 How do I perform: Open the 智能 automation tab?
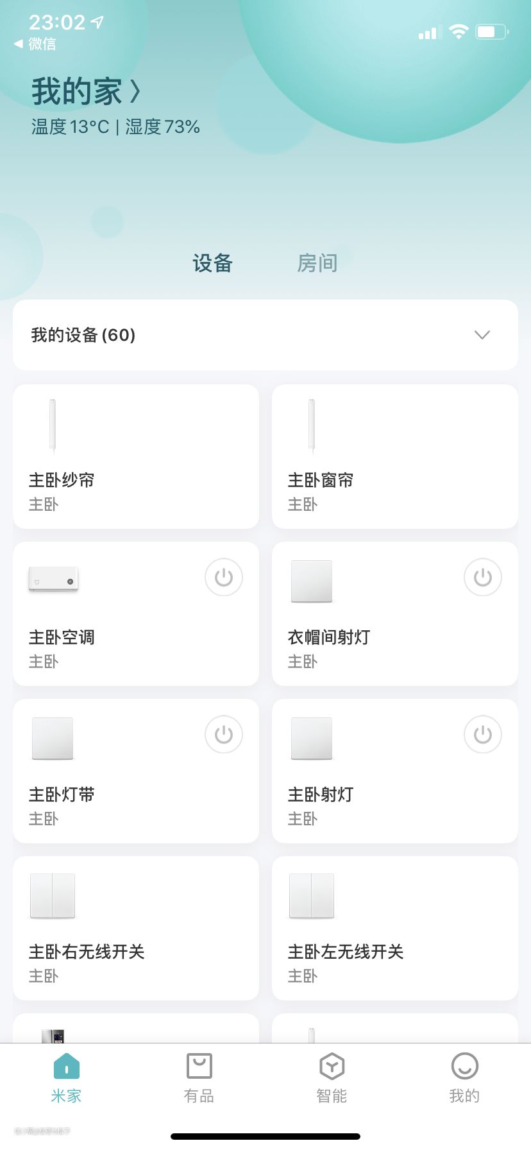coord(332,1077)
